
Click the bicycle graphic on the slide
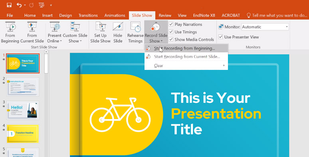[120, 115]
